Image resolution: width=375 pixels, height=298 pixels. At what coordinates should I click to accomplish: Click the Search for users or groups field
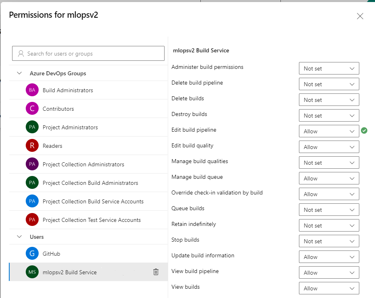[x=93, y=54]
